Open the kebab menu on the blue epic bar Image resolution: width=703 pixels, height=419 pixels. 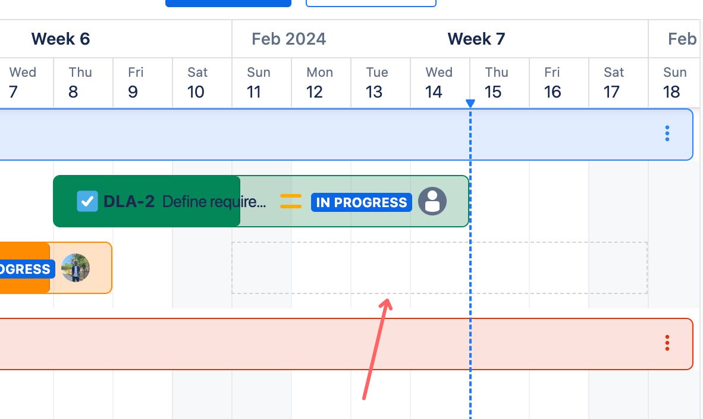point(667,134)
